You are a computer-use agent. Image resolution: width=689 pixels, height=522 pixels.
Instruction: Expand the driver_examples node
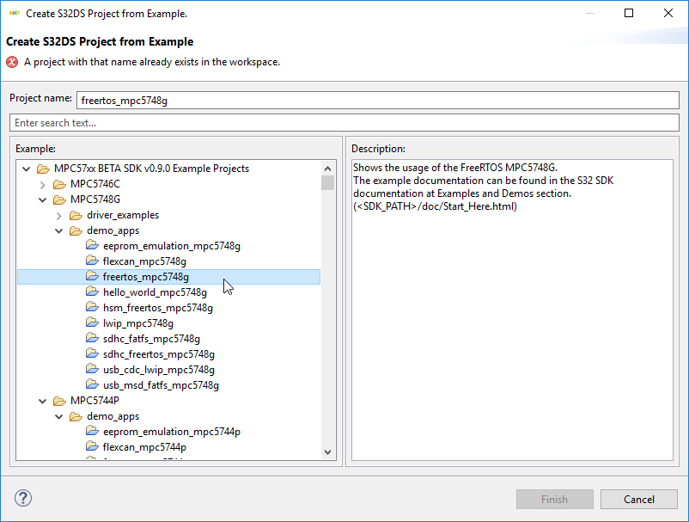59,215
